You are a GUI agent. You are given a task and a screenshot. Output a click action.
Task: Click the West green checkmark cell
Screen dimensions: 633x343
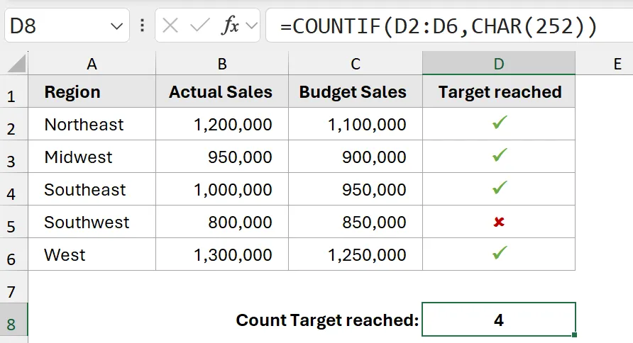click(499, 254)
